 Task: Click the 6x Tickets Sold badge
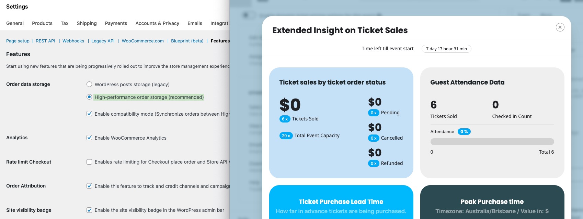point(285,119)
